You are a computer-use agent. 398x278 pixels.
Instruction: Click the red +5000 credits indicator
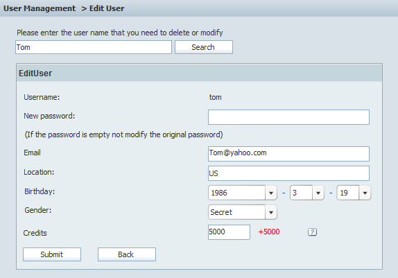pos(269,232)
